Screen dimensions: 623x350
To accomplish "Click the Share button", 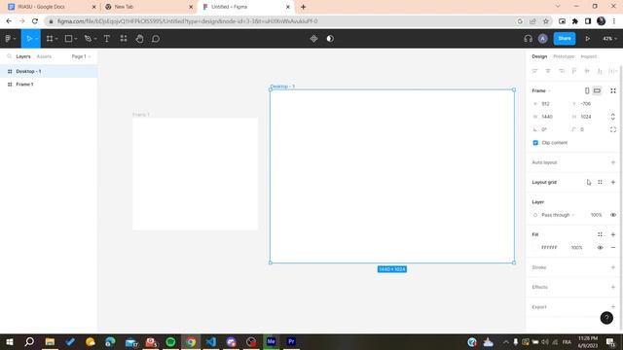I will tap(565, 39).
